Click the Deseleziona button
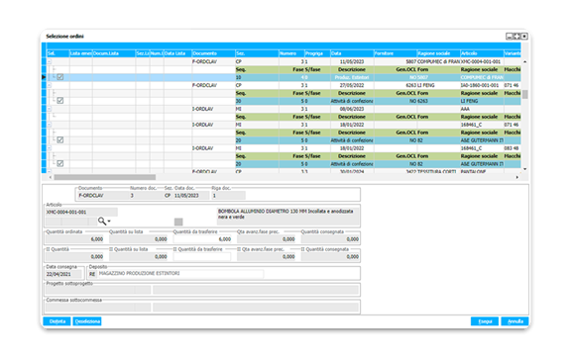This screenshot has width=571, height=358. point(87,321)
